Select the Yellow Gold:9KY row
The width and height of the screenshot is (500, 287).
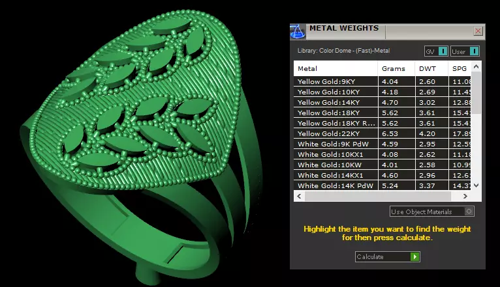pos(382,81)
